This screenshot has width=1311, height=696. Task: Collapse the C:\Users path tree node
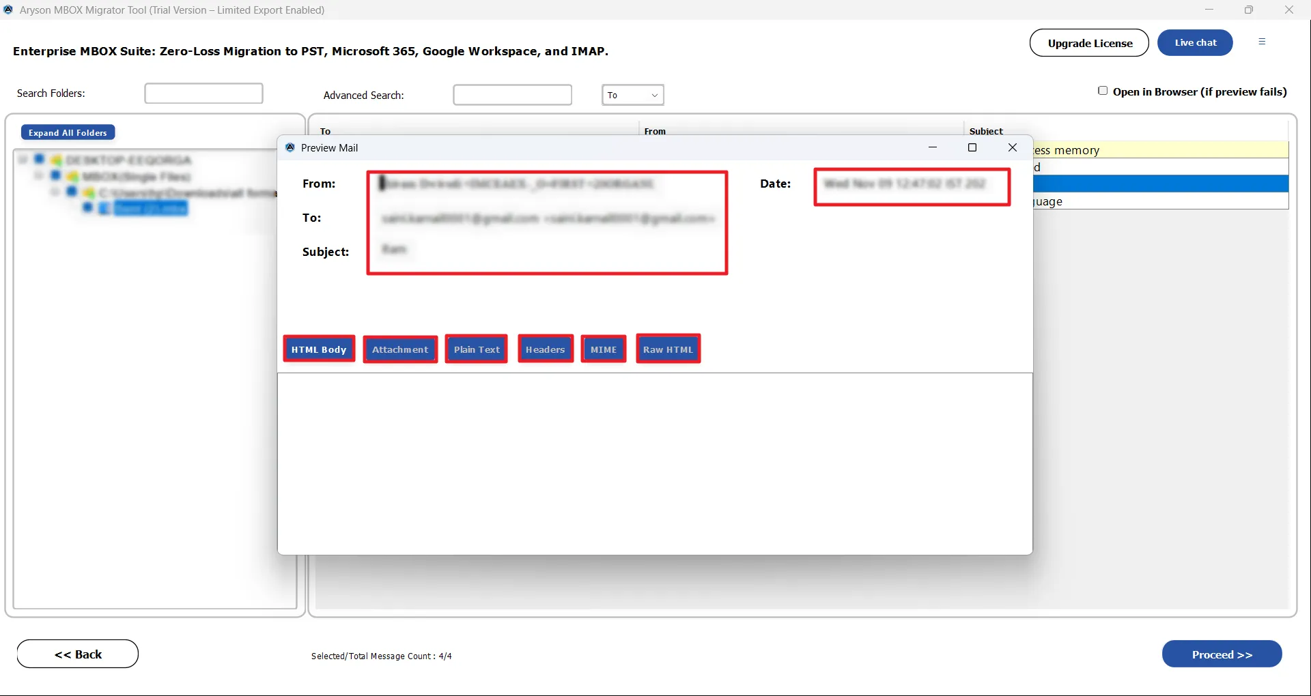coord(55,192)
